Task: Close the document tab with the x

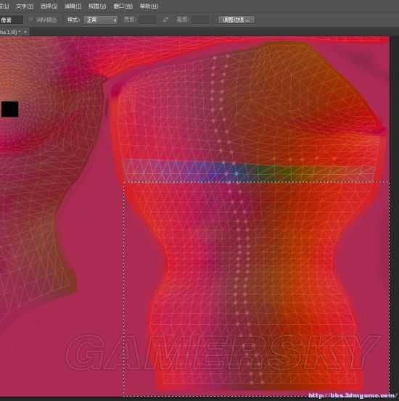Action: click(25, 32)
